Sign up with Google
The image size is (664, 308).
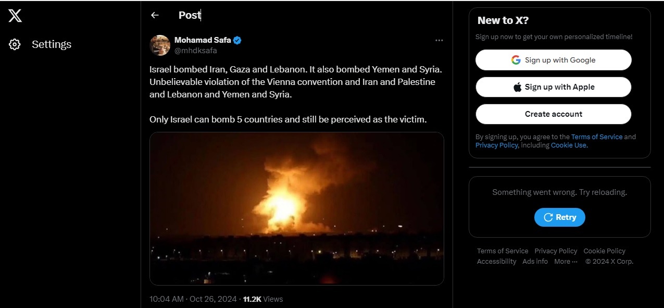pos(553,60)
